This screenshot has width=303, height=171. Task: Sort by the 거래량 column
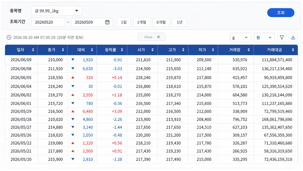(249, 50)
